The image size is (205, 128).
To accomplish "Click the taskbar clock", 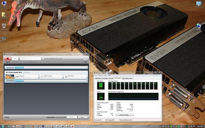I will [199, 125].
